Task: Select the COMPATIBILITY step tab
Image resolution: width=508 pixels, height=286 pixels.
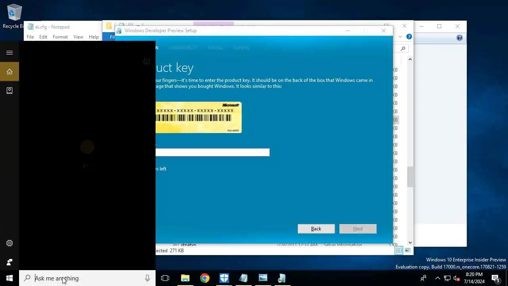Action: click(x=183, y=48)
